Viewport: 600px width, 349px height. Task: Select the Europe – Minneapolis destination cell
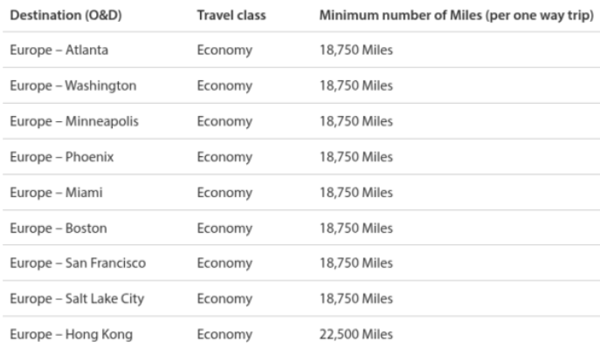click(73, 121)
